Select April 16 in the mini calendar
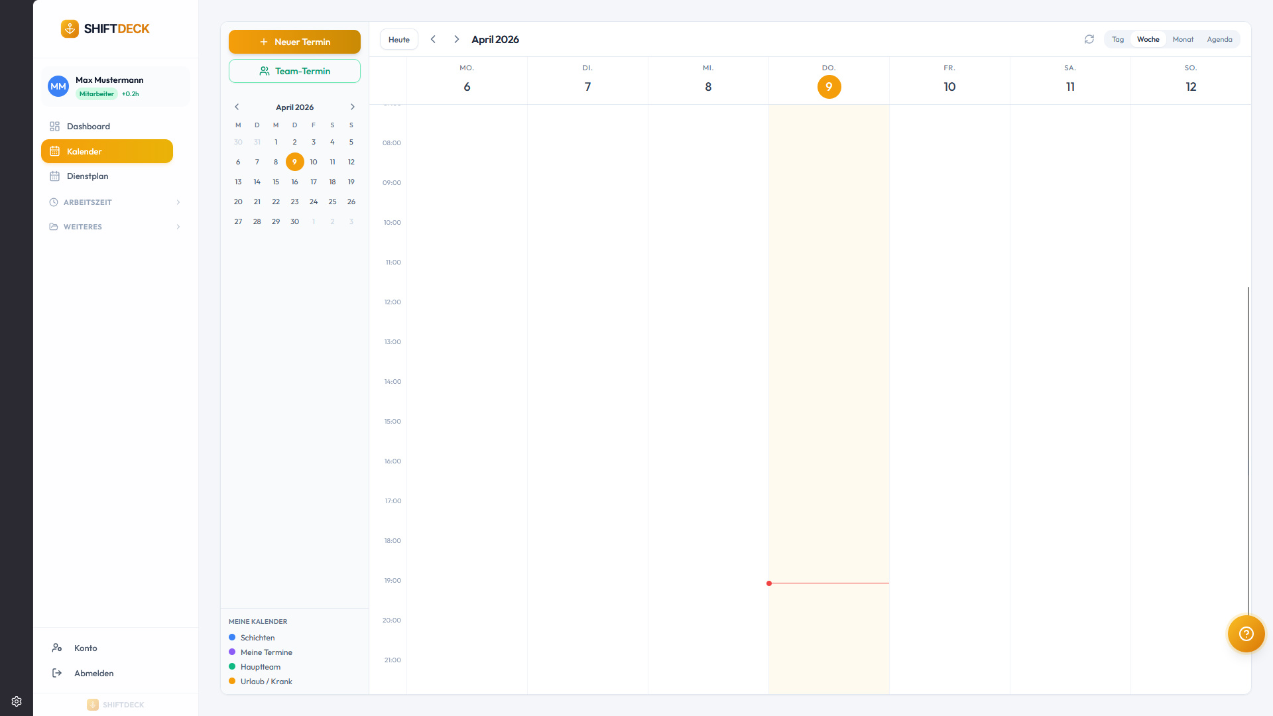The width and height of the screenshot is (1273, 716). point(295,182)
